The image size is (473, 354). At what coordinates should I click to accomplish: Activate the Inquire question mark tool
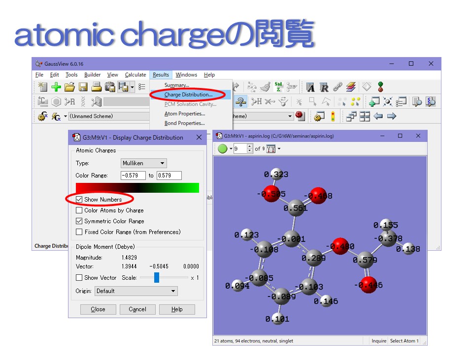coord(240,102)
